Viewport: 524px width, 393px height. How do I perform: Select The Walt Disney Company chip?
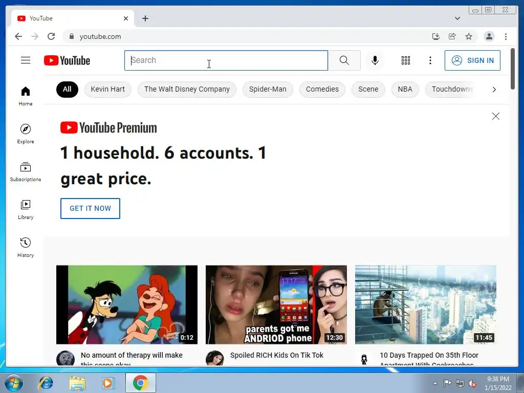coord(187,89)
